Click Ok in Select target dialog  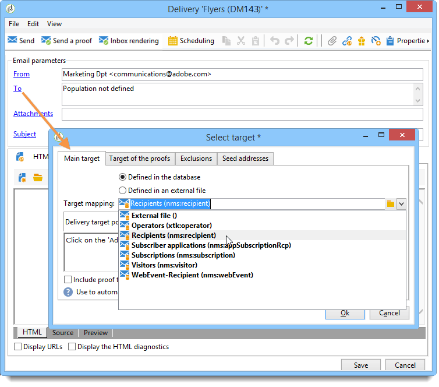click(345, 314)
